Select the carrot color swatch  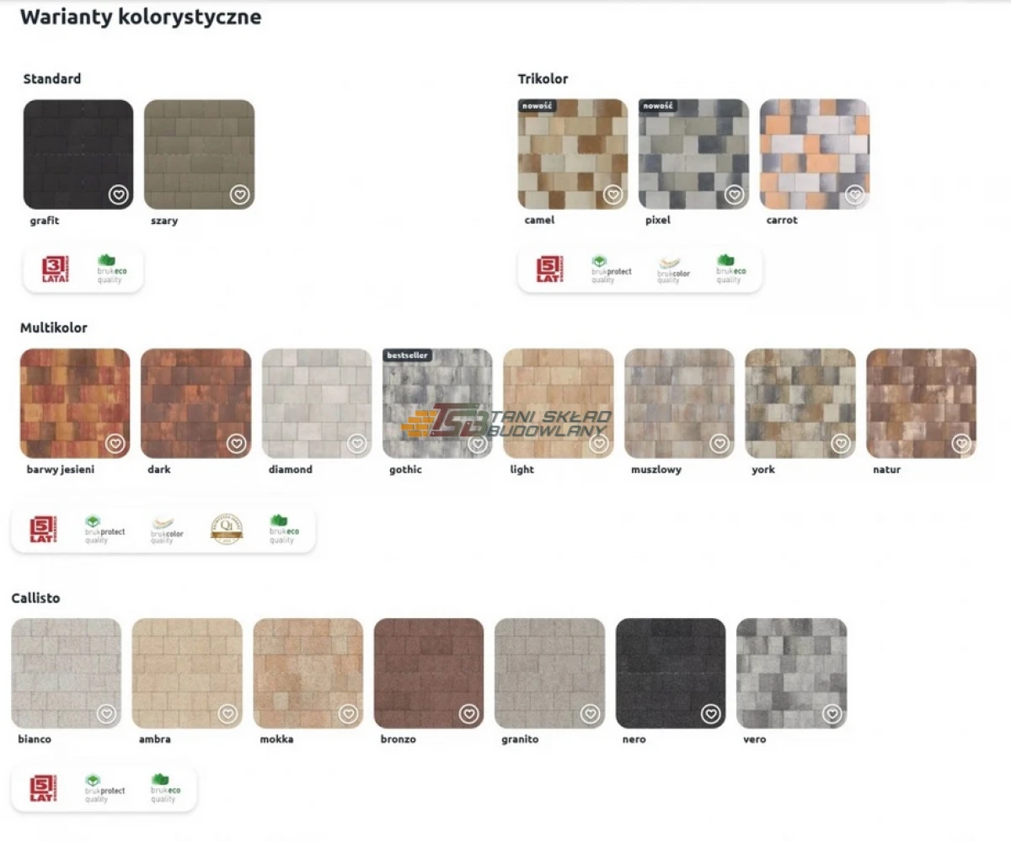coord(814,154)
